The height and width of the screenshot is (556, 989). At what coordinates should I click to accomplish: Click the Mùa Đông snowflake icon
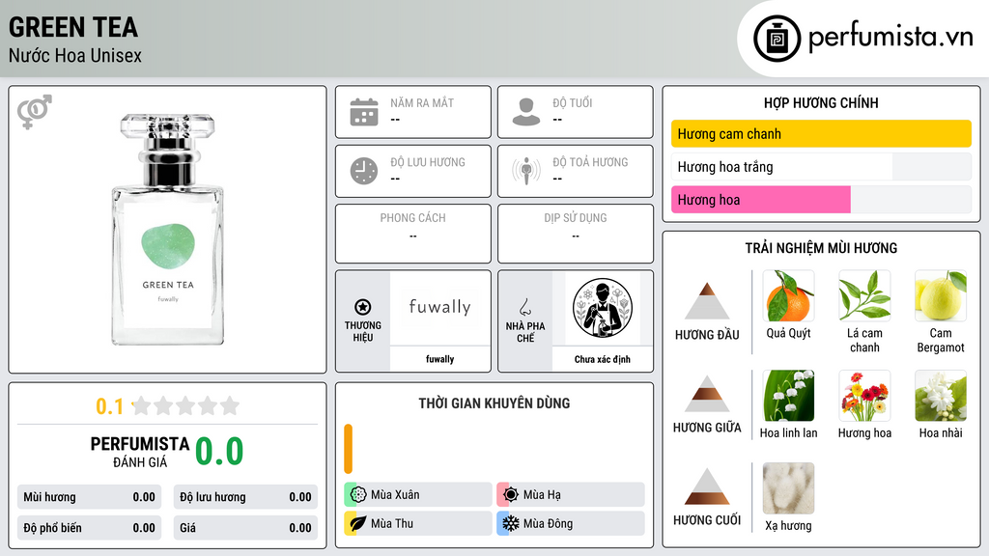click(x=511, y=523)
